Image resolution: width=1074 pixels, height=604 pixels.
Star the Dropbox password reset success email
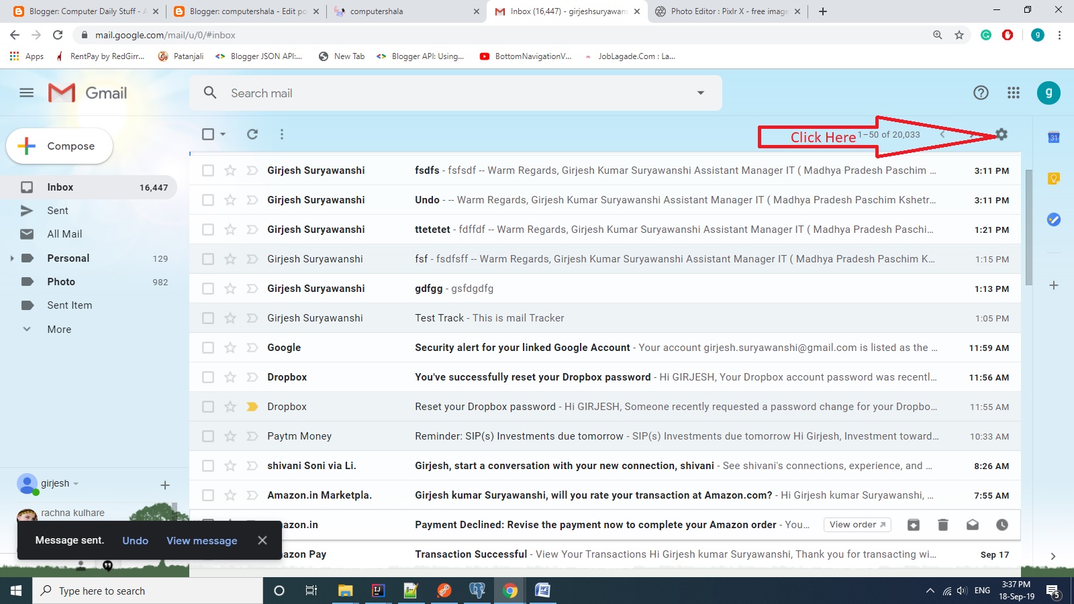click(230, 377)
